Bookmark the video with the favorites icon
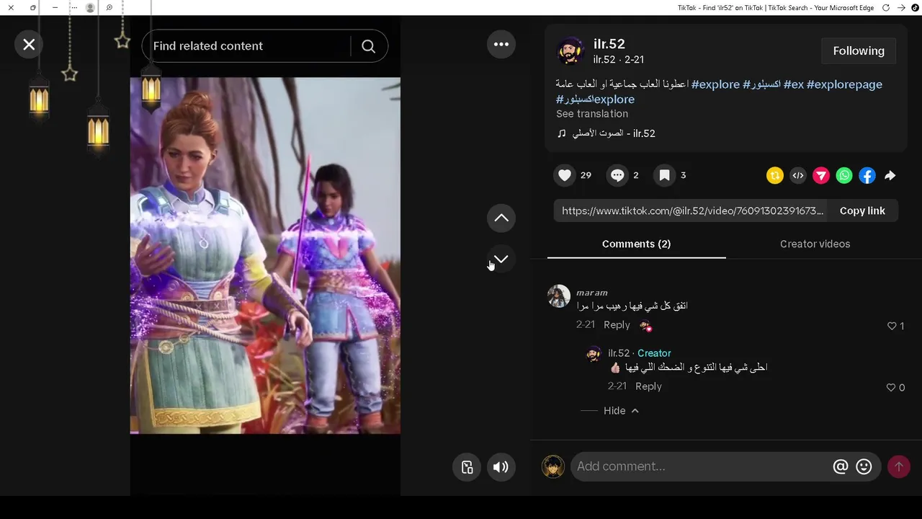 pos(664,175)
